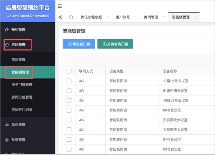Check the row for 16层03号会议室
This screenshot has height=155, width=215.
pyautogui.click(x=69, y=101)
